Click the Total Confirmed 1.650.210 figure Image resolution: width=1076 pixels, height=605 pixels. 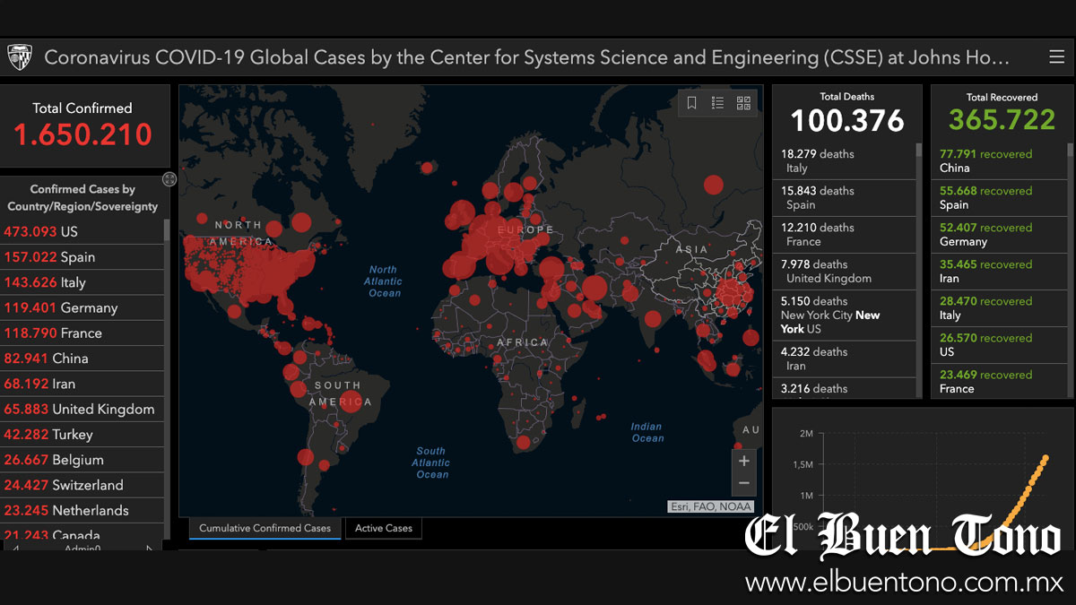(x=82, y=134)
